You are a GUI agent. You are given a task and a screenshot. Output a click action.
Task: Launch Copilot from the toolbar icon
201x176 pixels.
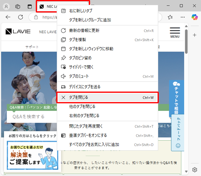195,17
